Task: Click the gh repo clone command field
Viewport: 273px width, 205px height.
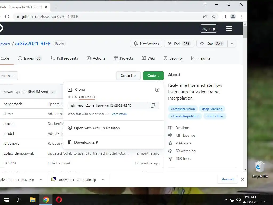Action: (107, 105)
